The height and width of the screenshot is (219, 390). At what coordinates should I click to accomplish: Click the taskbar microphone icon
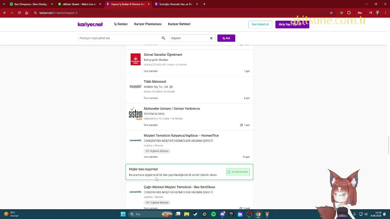coord(354,214)
